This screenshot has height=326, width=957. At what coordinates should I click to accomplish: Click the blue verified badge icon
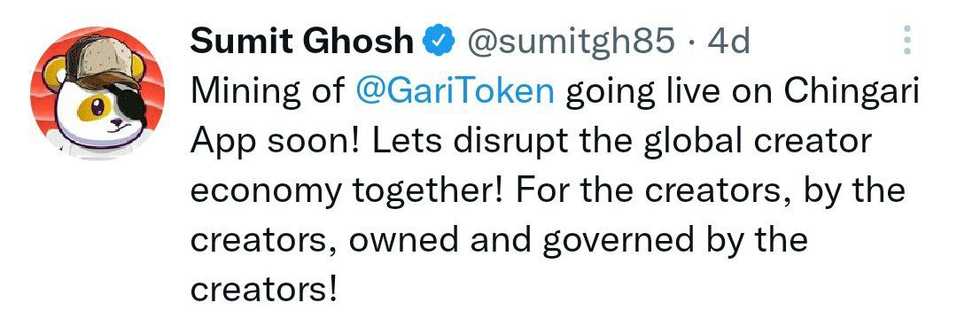coord(440,43)
